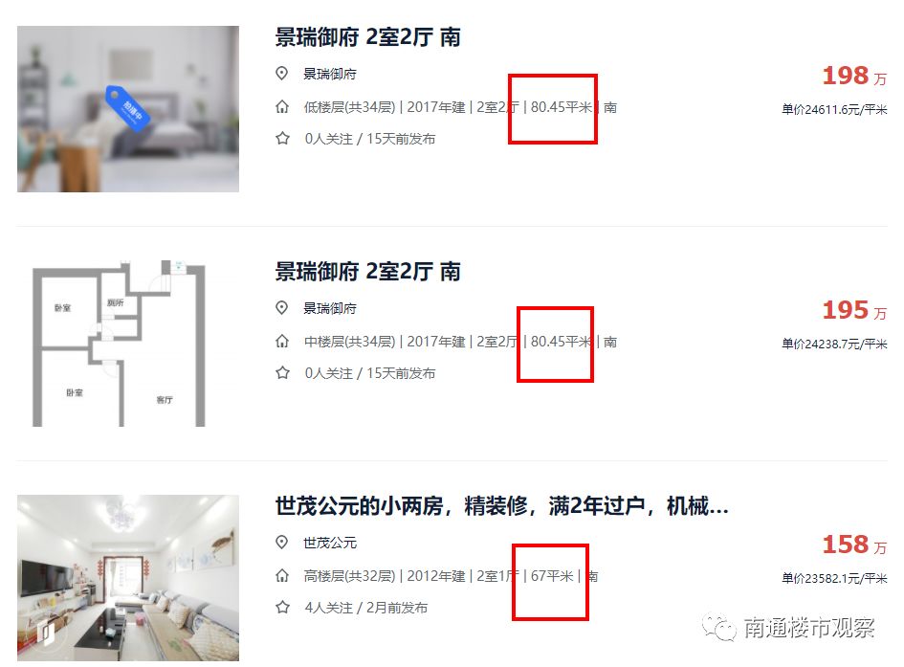Open second listing title 景瑞御府 2室2厅 南
Image resolution: width=904 pixels, height=667 pixels.
pos(367,272)
